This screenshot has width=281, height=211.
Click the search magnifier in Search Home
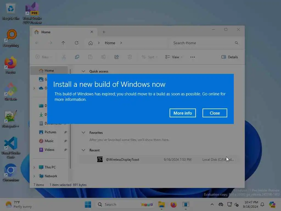click(237, 43)
